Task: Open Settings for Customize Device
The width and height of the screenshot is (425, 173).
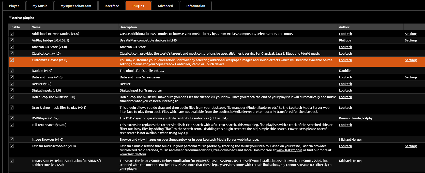Action: click(411, 60)
